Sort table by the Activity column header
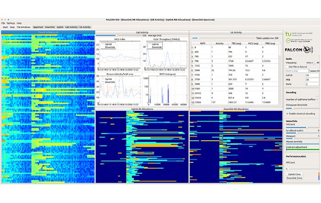This screenshot has height=203, width=321. tap(220, 43)
